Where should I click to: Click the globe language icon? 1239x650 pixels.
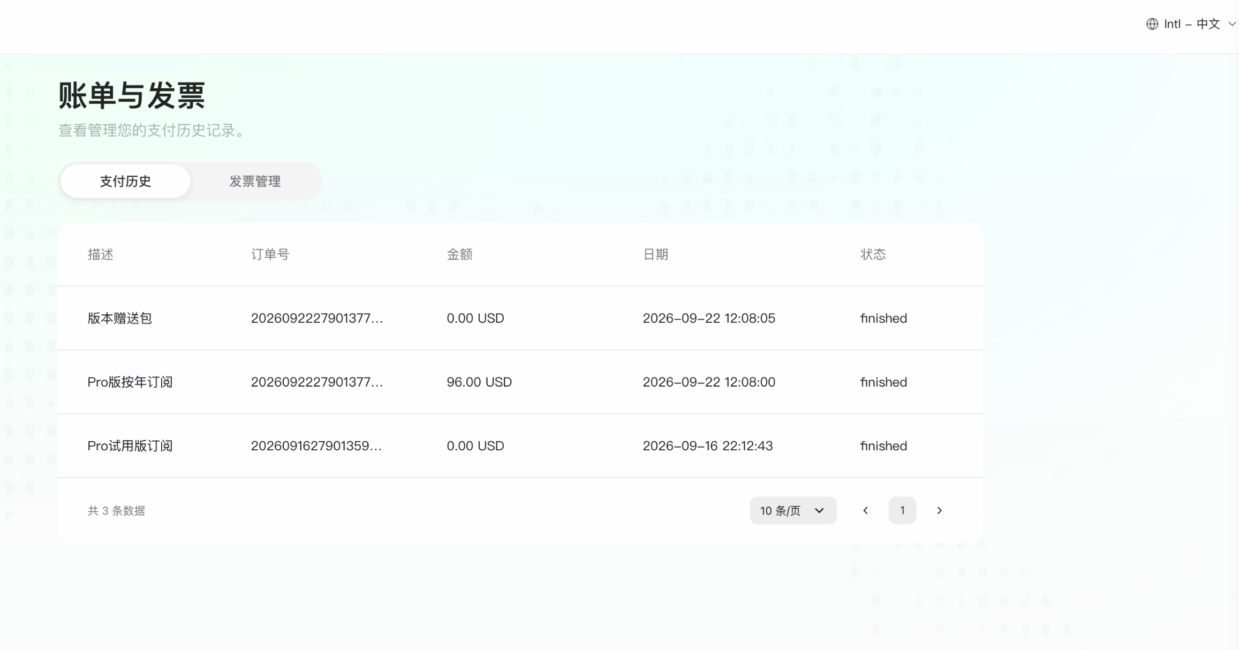tap(1152, 24)
